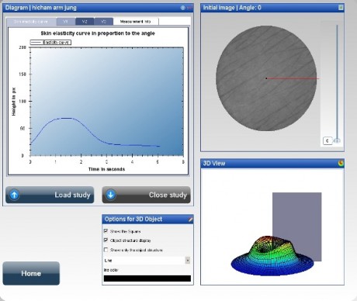Click the Line combo box field
Screen dimensions: 357x301
[147, 261]
